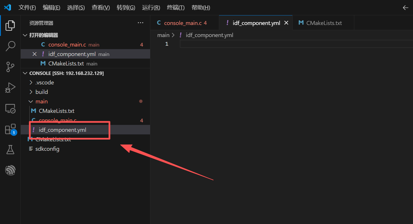The height and width of the screenshot is (224, 413).
Task: Close idf_component.yml in open editors list
Action: [x=35, y=54]
